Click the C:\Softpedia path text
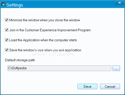Image resolution: width=125 pixels, height=95 pixels. 17,68
